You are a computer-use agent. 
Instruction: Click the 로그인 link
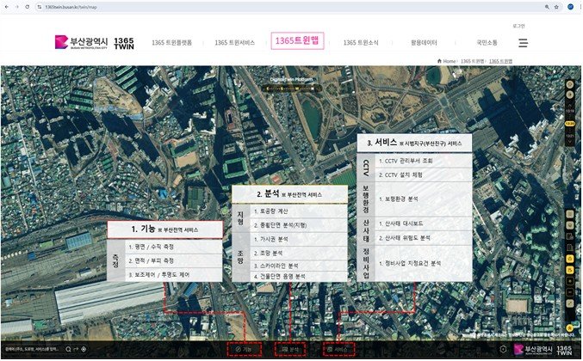click(x=518, y=26)
